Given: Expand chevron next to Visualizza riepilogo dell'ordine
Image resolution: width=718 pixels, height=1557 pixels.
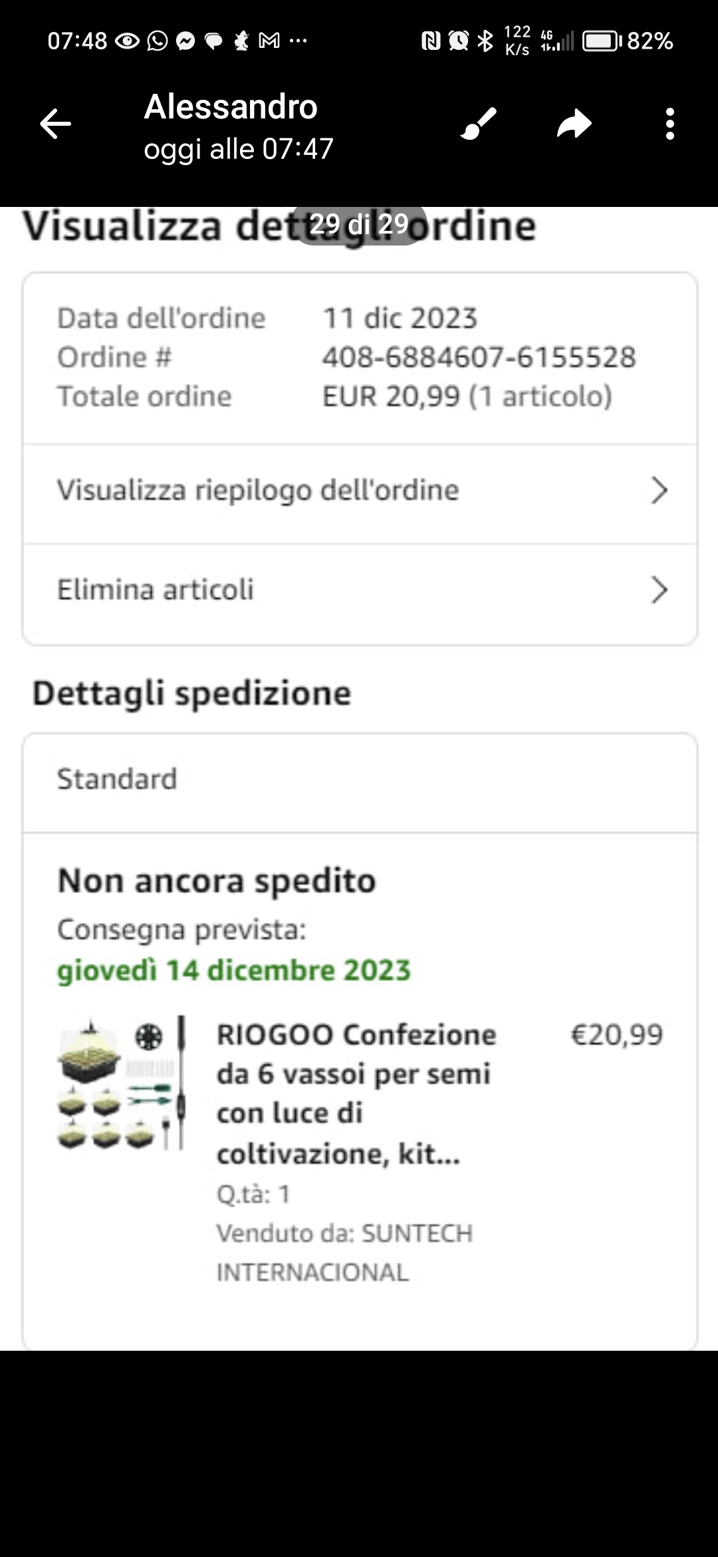Looking at the screenshot, I should [x=658, y=490].
